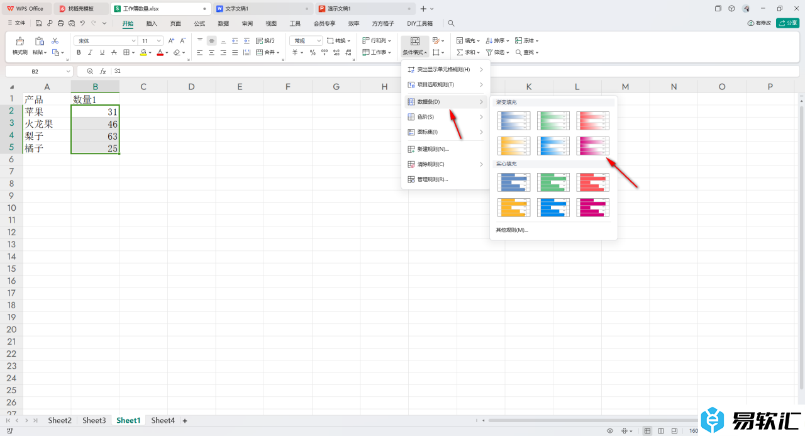This screenshot has height=436, width=805.
Task: Open the borders dropdown arrow
Action: tap(134, 52)
